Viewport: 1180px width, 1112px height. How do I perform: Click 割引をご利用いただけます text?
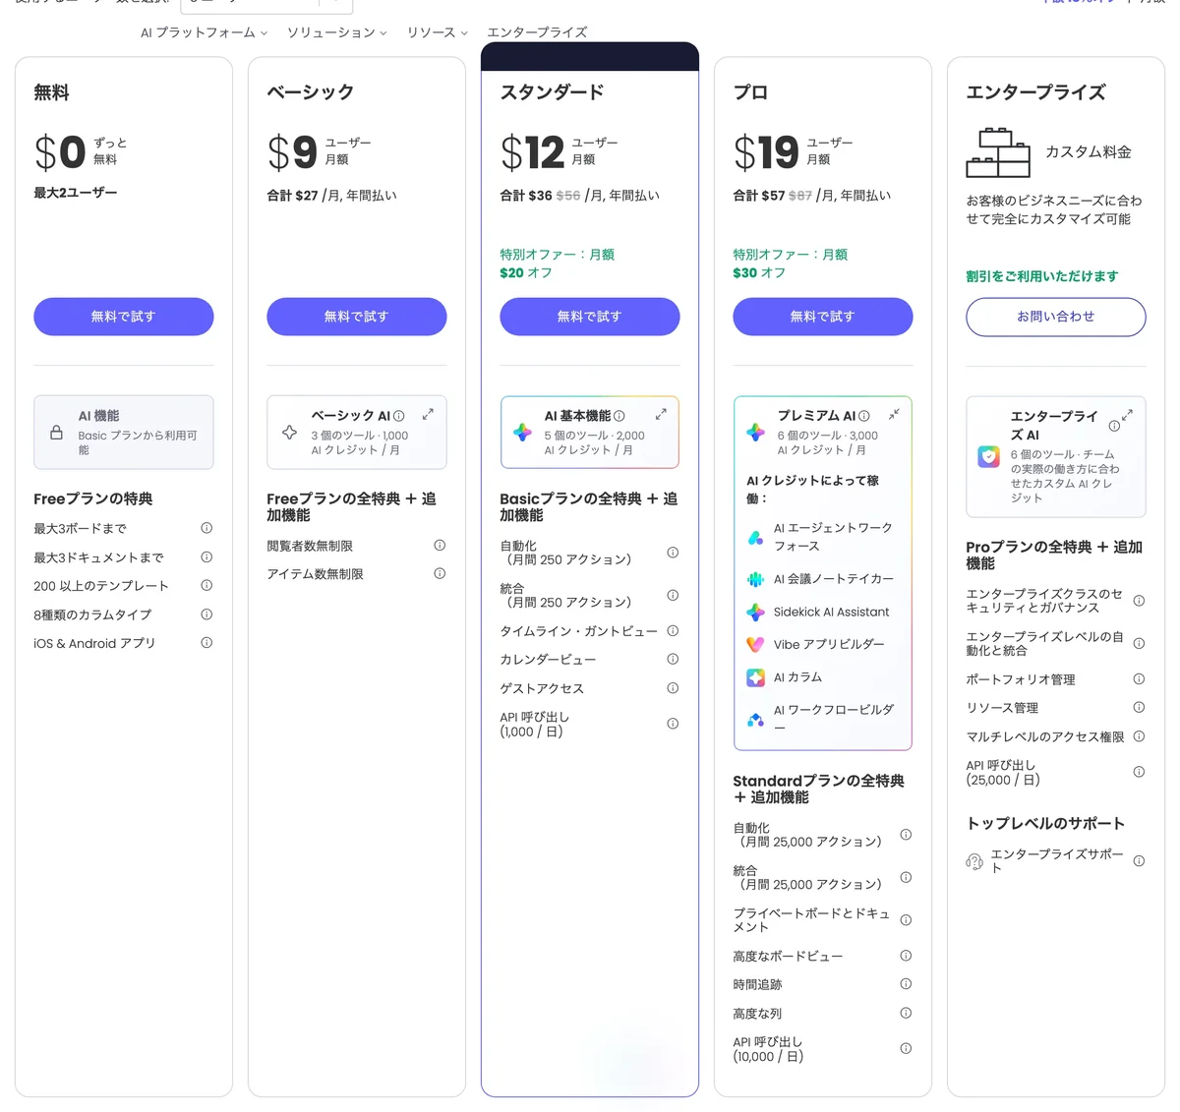pos(1041,276)
